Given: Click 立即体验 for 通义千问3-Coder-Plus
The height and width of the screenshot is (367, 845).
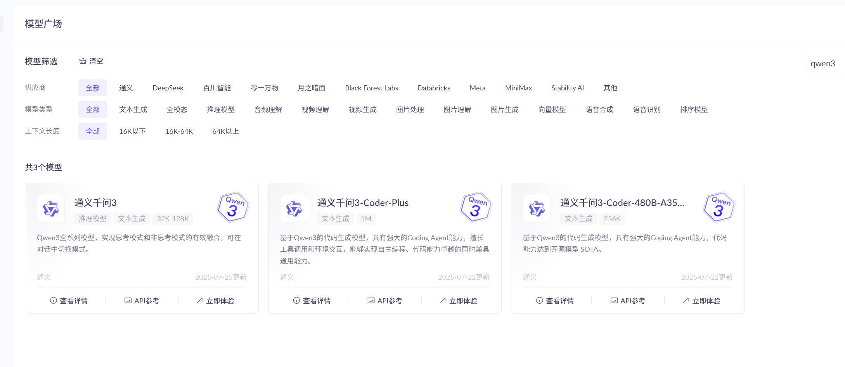Looking at the screenshot, I should [459, 301].
